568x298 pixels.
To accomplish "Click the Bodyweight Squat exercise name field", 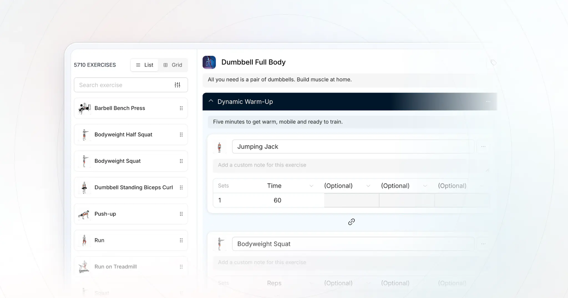I will (x=353, y=244).
